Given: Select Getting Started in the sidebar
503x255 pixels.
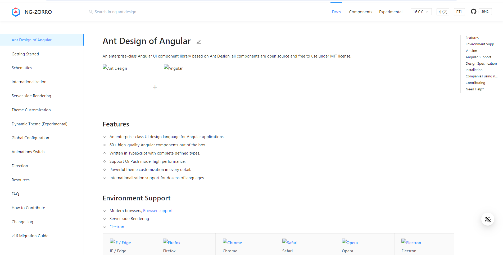Looking at the screenshot, I should [25, 54].
